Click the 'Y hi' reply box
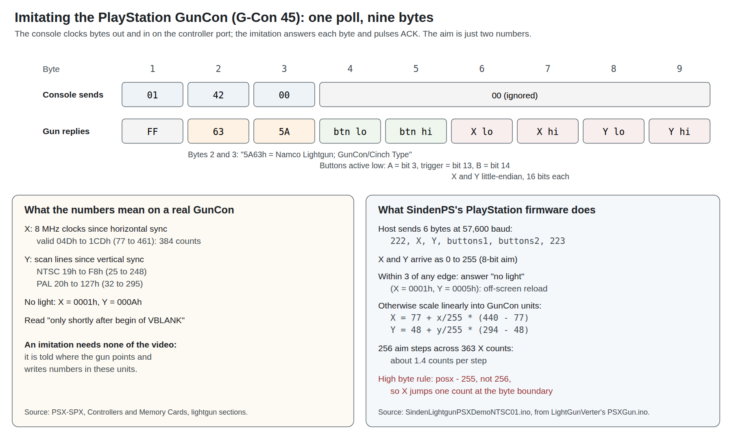This screenshot has height=439, width=732. tap(680, 131)
